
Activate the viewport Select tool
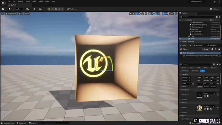pyautogui.click(x=130, y=14)
